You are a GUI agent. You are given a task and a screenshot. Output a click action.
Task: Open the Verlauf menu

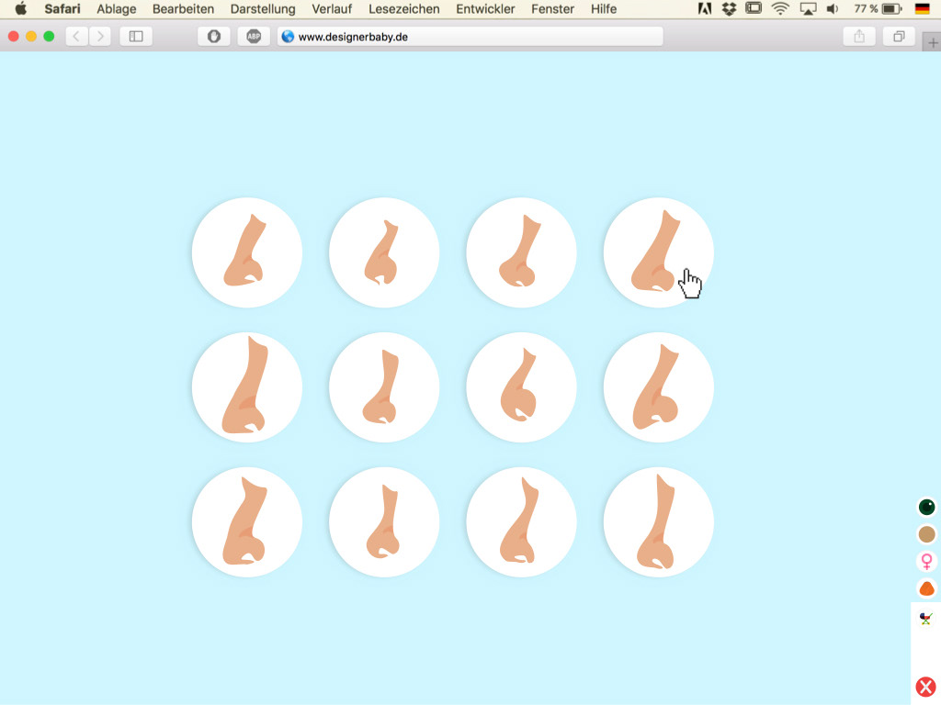(332, 9)
